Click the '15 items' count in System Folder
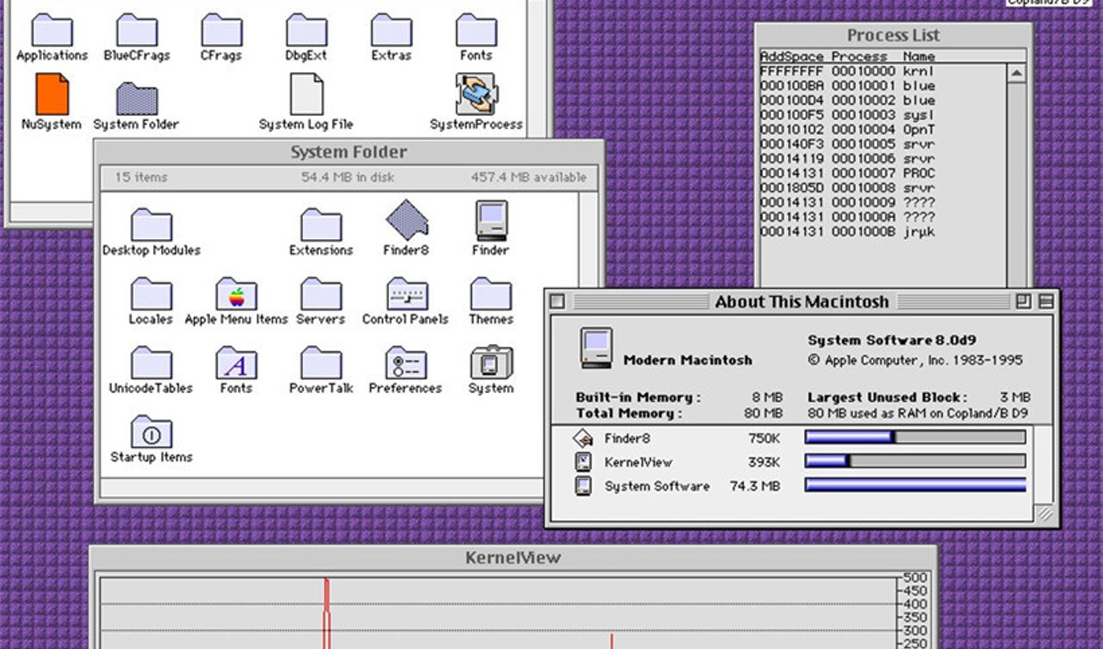This screenshot has height=649, width=1103. [141, 177]
